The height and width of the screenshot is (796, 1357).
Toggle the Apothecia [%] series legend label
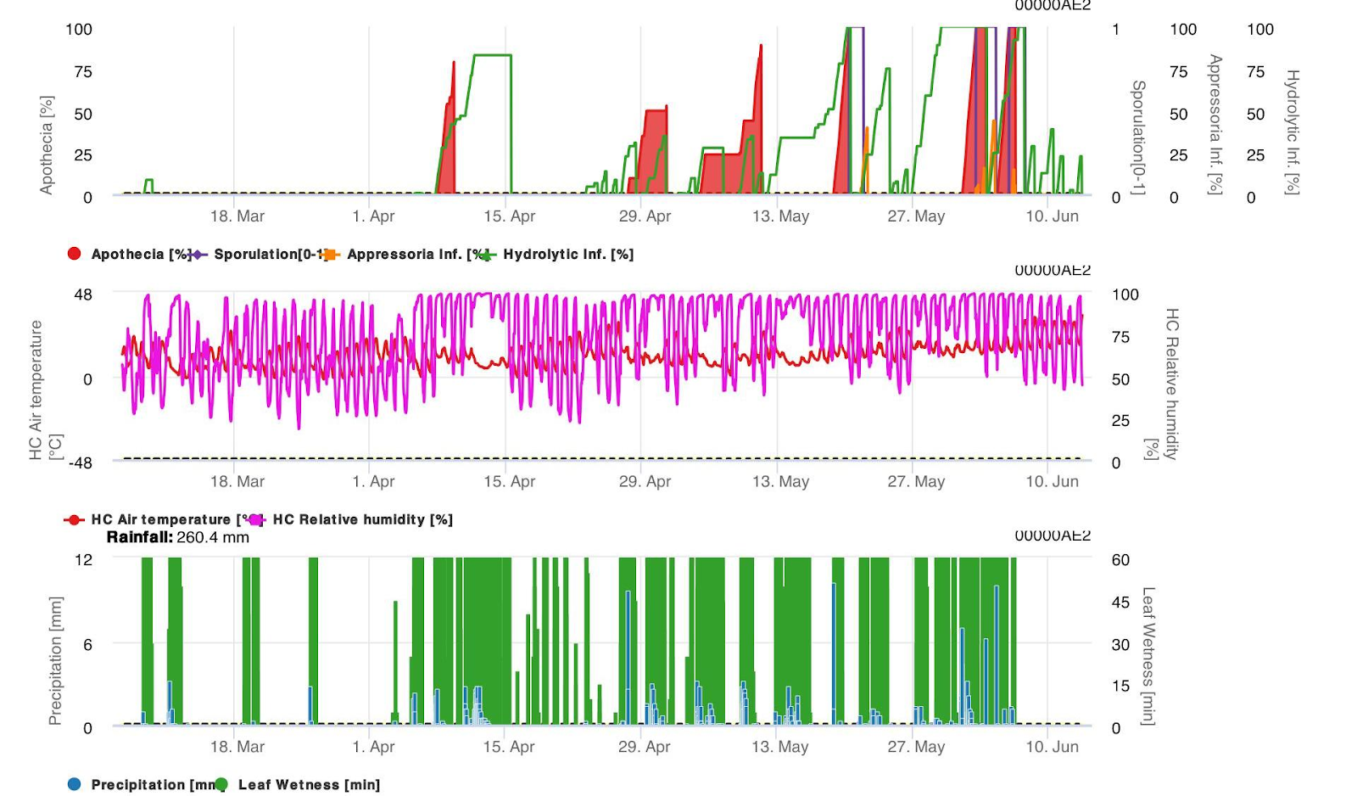click(x=140, y=254)
